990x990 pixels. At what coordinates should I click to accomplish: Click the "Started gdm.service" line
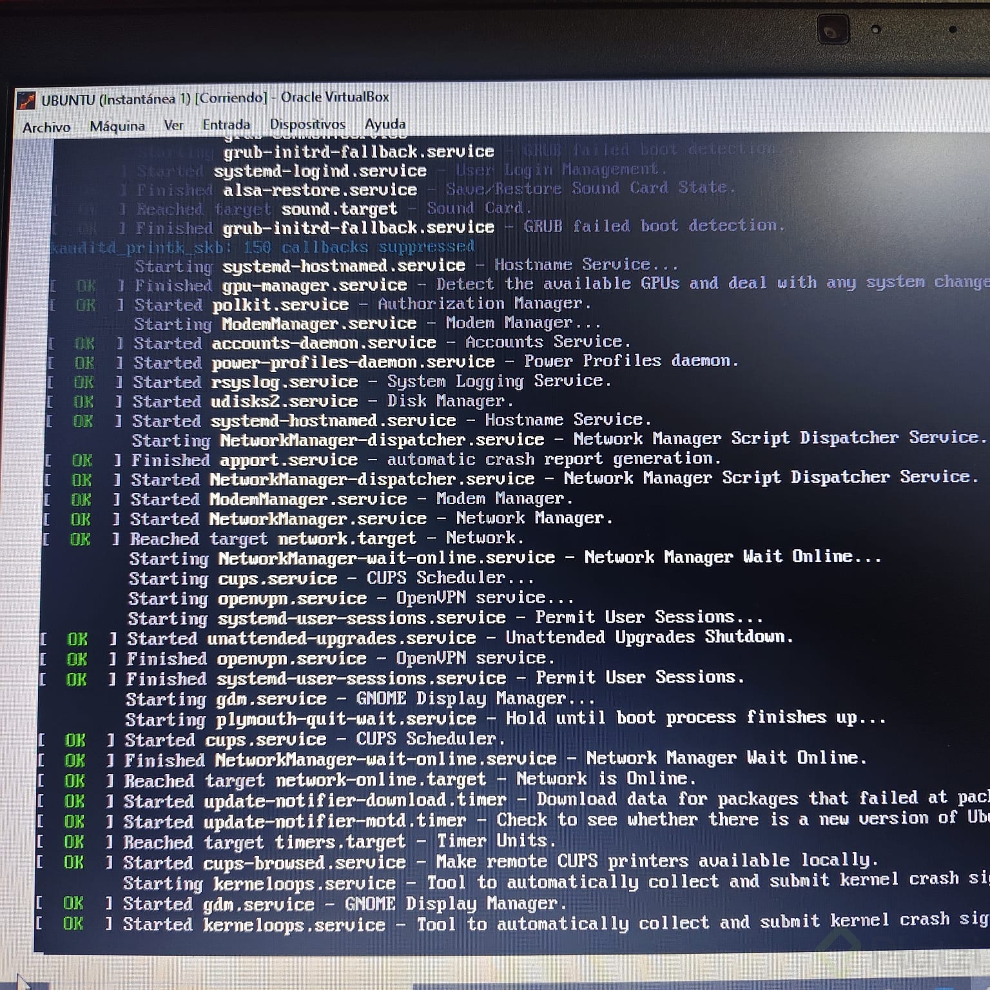pos(301,904)
